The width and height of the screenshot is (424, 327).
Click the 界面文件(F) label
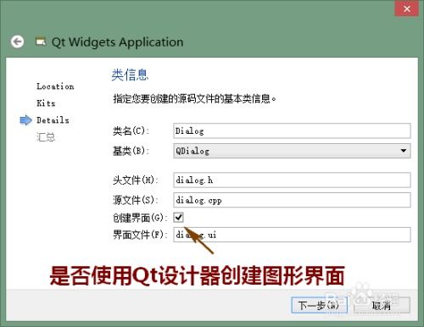[140, 235]
